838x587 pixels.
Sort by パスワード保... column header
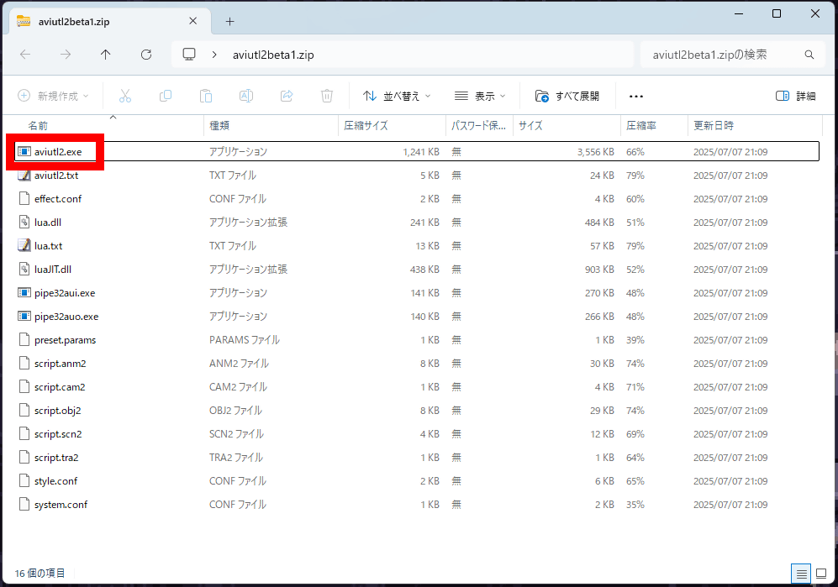coord(479,125)
